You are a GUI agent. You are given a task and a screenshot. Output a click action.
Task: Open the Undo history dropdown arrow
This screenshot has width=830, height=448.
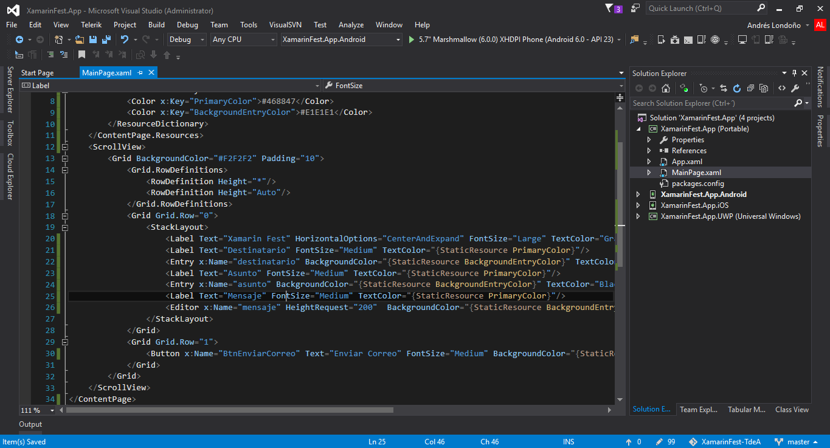tap(135, 40)
